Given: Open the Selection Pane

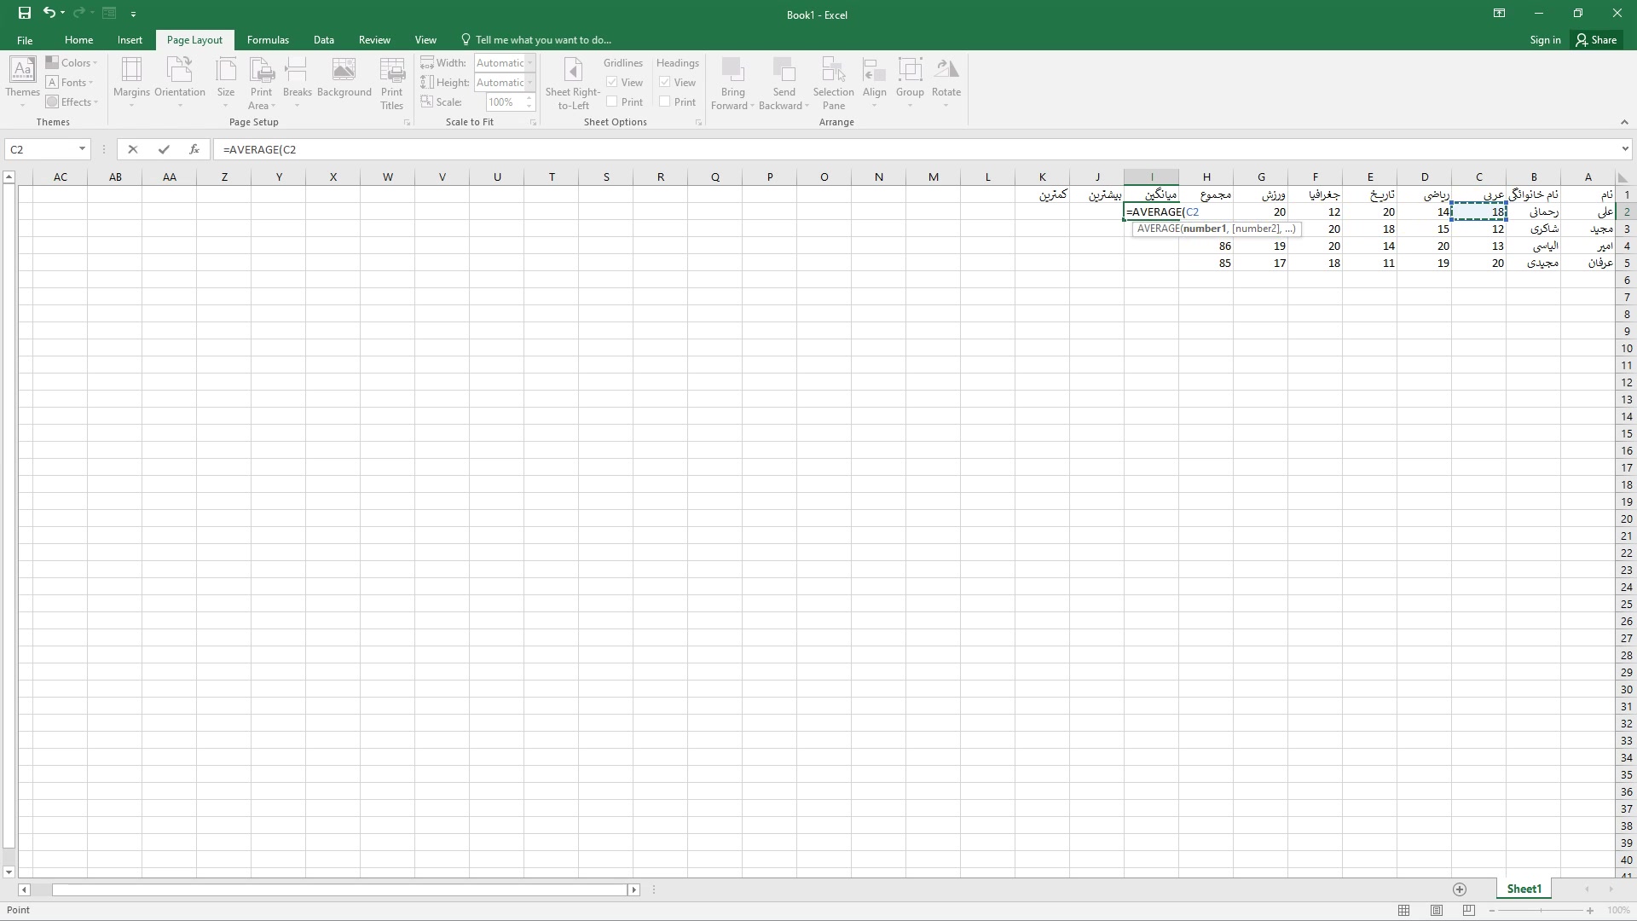Looking at the screenshot, I should [x=833, y=82].
